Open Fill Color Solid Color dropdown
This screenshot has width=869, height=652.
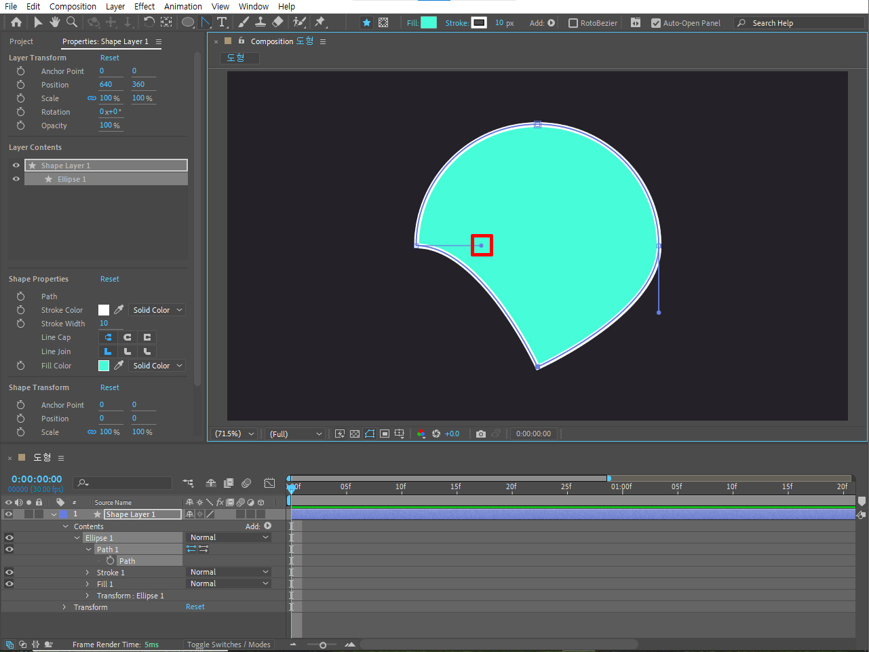(158, 366)
